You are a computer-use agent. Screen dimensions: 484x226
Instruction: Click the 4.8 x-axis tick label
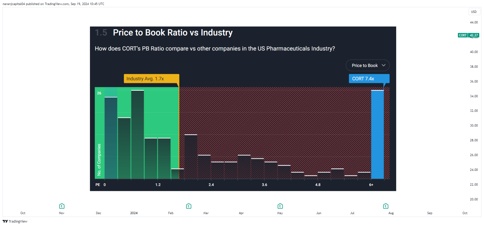(318, 185)
